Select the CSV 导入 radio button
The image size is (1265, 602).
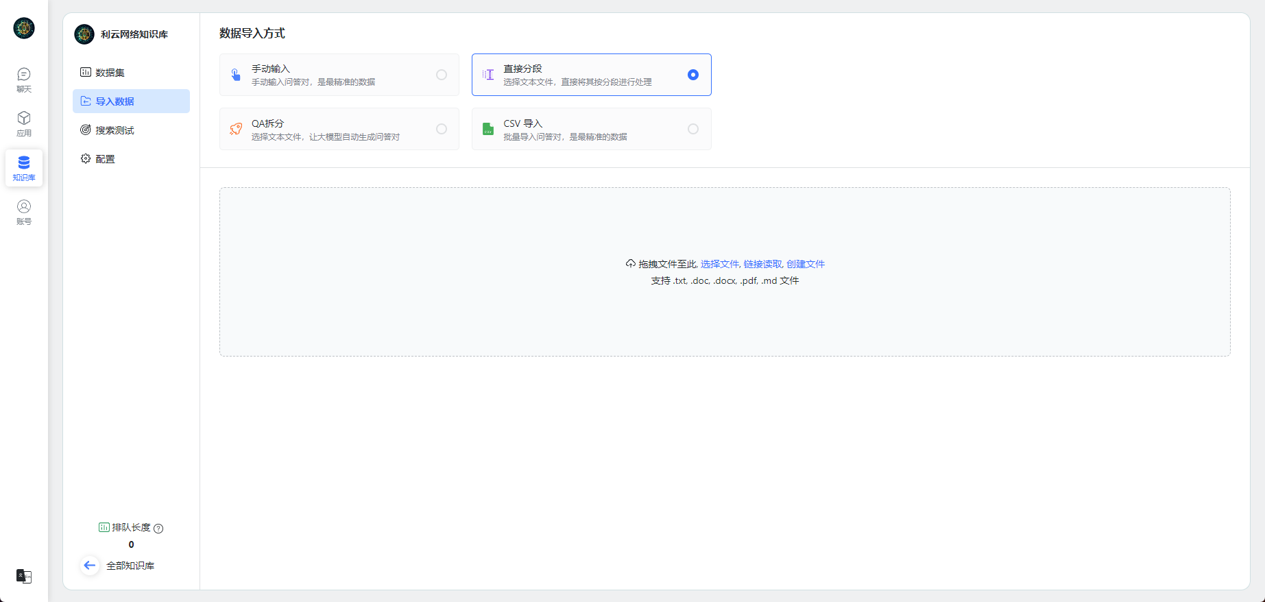[x=693, y=129]
